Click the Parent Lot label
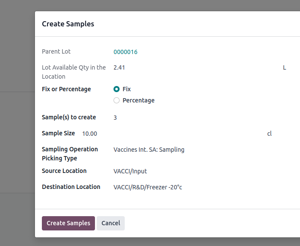The width and height of the screenshot is (300, 246). (56, 51)
